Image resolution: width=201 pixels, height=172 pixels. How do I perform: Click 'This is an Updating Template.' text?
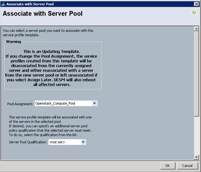(52, 52)
